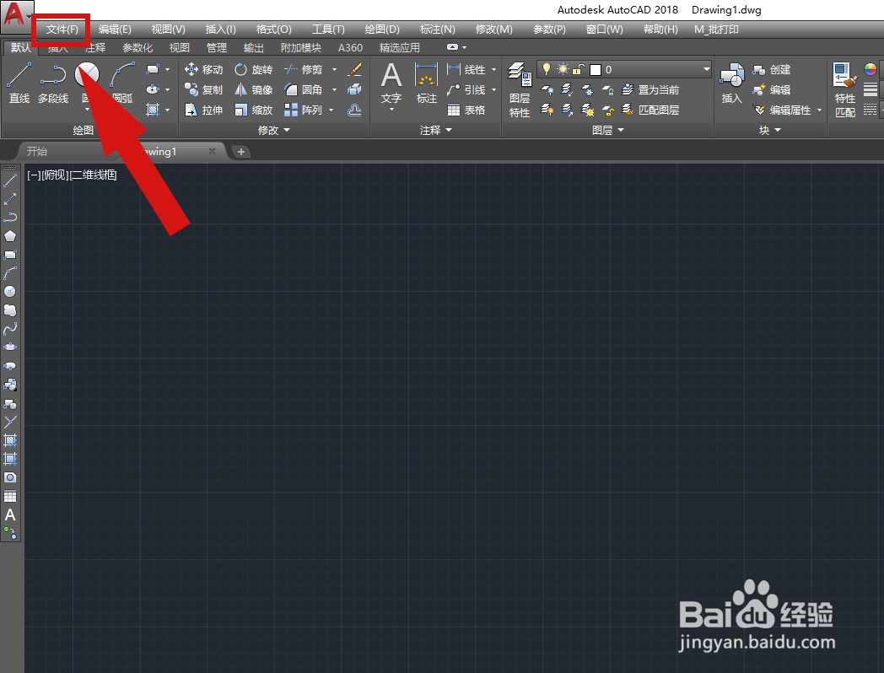Expand the 块 (Block) panel
The height and width of the screenshot is (673, 884).
769,130
